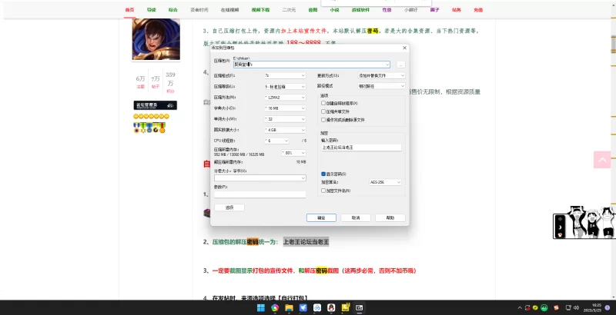Click the 取消 (Cancel) button in dialog

click(x=356, y=217)
